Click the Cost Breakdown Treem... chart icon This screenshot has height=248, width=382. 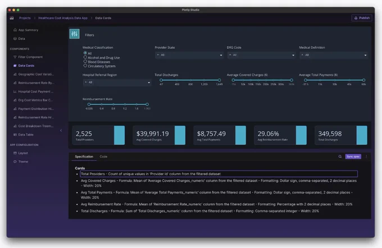15,126
